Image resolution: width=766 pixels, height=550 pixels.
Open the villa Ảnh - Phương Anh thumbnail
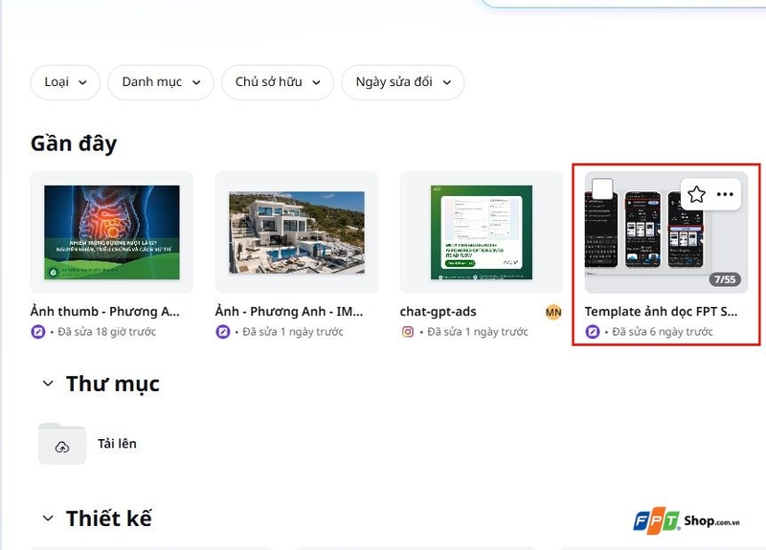(297, 232)
